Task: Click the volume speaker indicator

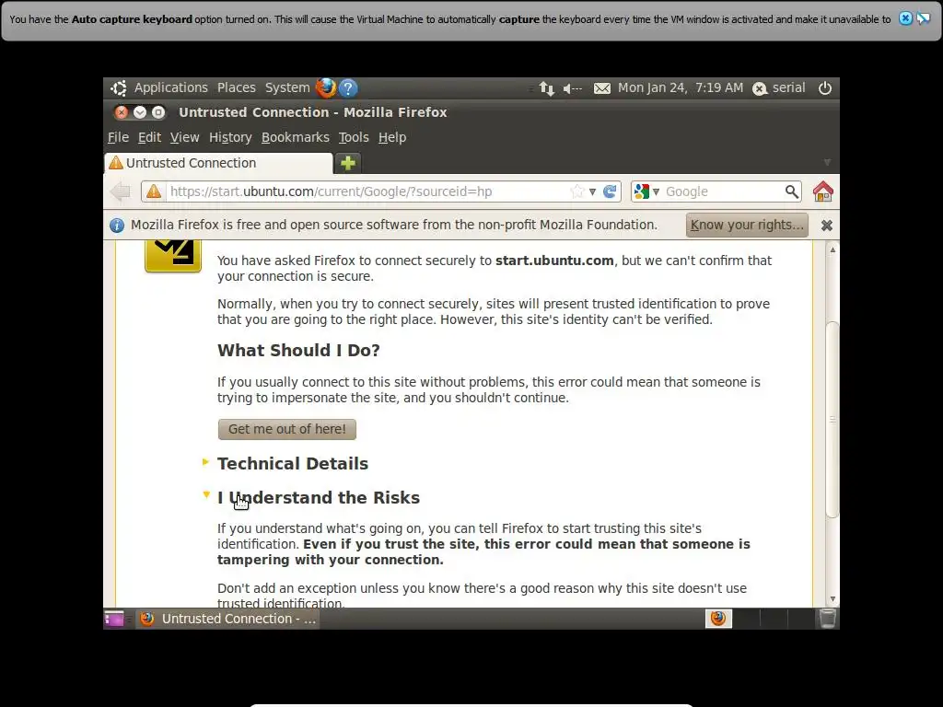Action: pyautogui.click(x=572, y=88)
